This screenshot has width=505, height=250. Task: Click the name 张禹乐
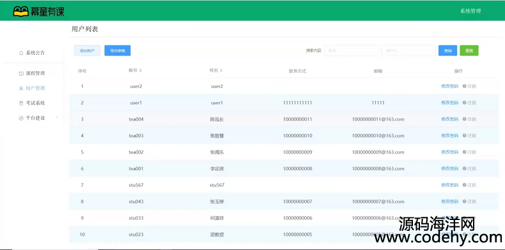click(217, 152)
